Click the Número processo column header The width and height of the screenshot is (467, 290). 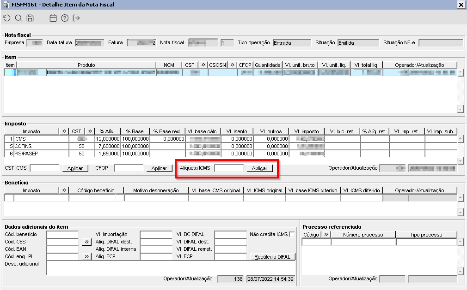(363, 235)
